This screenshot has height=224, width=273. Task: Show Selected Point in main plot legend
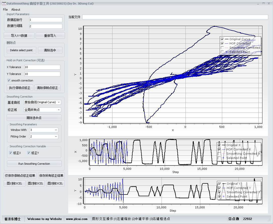(222, 52)
